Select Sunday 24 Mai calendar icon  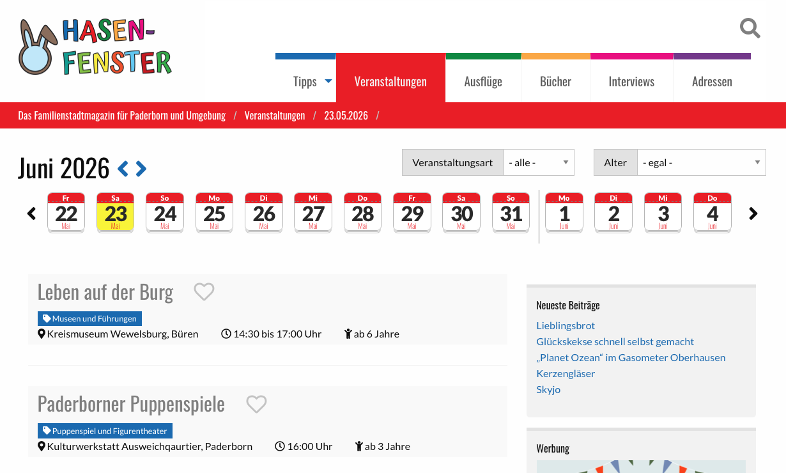[165, 213]
